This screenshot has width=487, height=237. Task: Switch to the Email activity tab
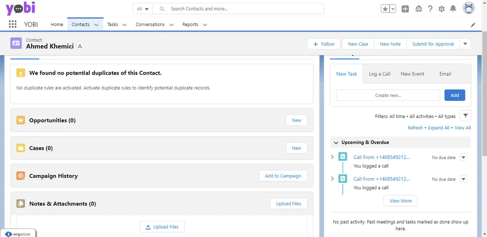click(x=445, y=74)
